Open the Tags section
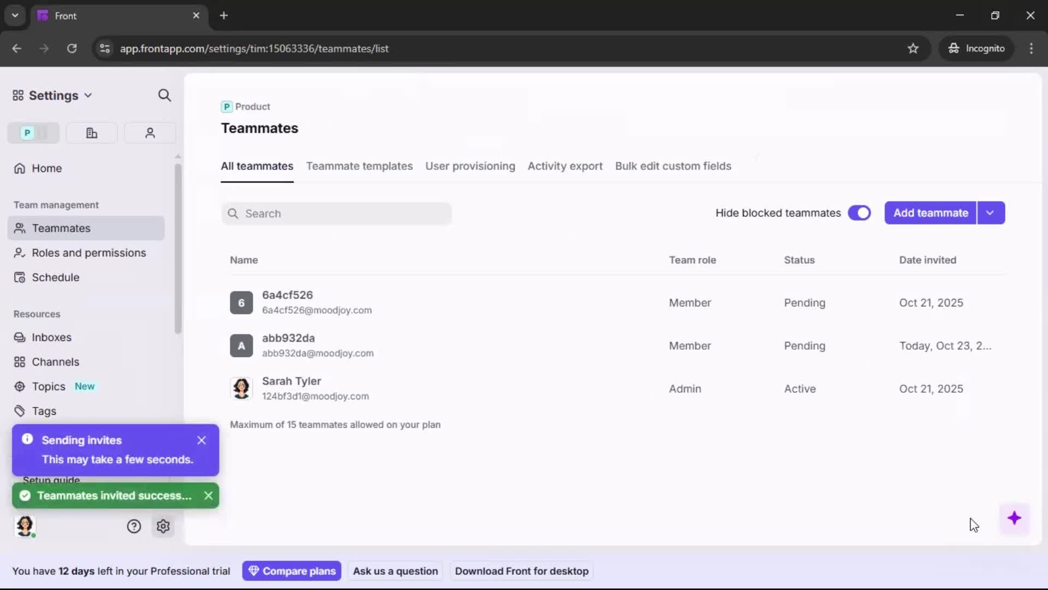This screenshot has height=590, width=1048. [43, 411]
